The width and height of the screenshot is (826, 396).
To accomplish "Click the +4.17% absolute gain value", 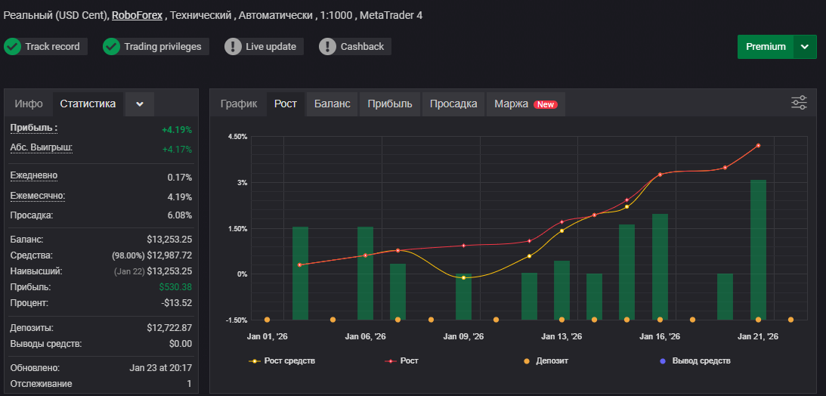I will tap(177, 150).
